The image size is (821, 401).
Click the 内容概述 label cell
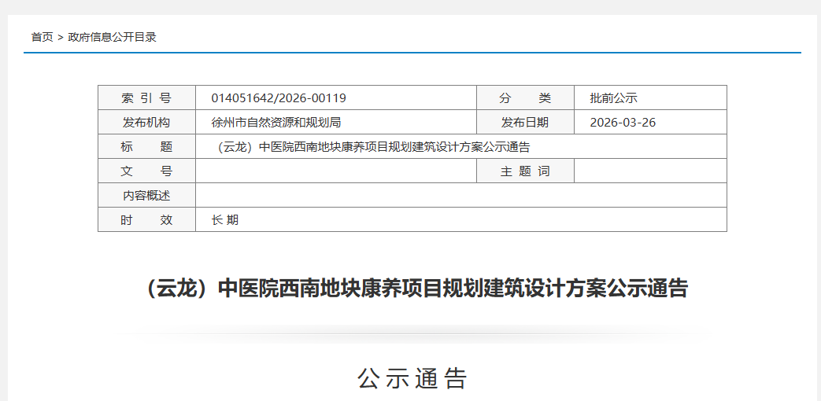(146, 196)
